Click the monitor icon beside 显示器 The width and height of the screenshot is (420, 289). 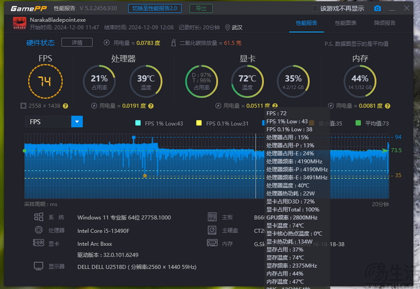(x=39, y=266)
